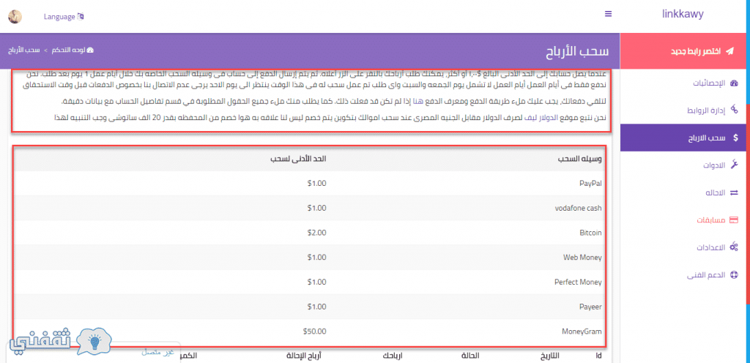750x363 pixels.
Task: Click the lifebuoy icon beside الدعم الفنى
Action: pyautogui.click(x=735, y=275)
